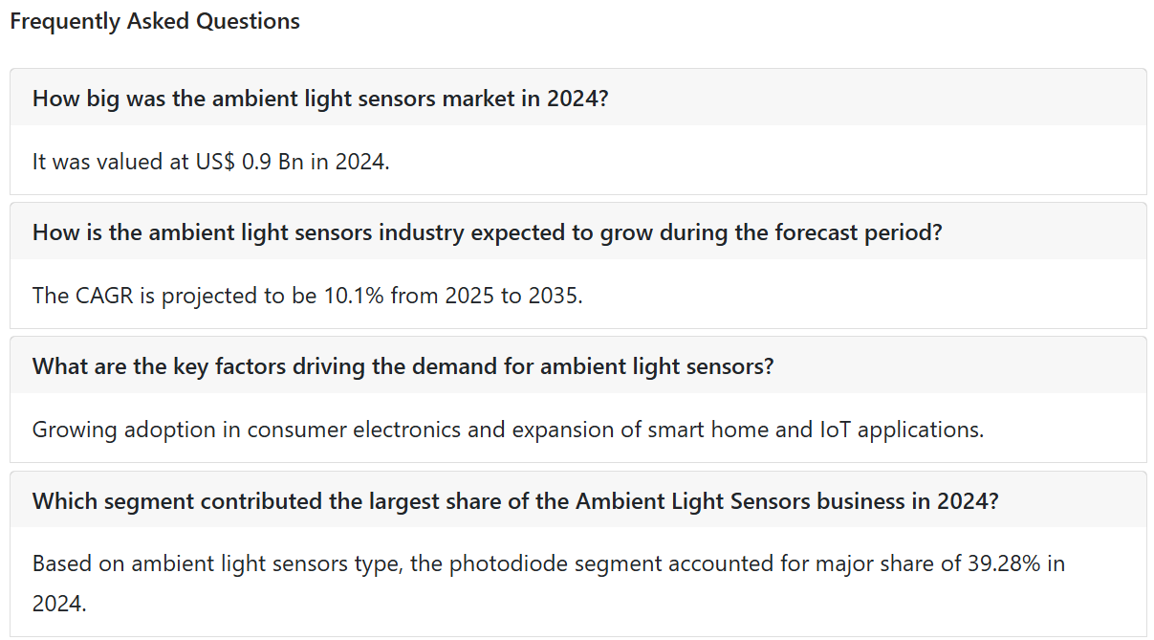Click 'Which segment contributed' question header
Screen dimensions: 1154x640
click(x=515, y=500)
